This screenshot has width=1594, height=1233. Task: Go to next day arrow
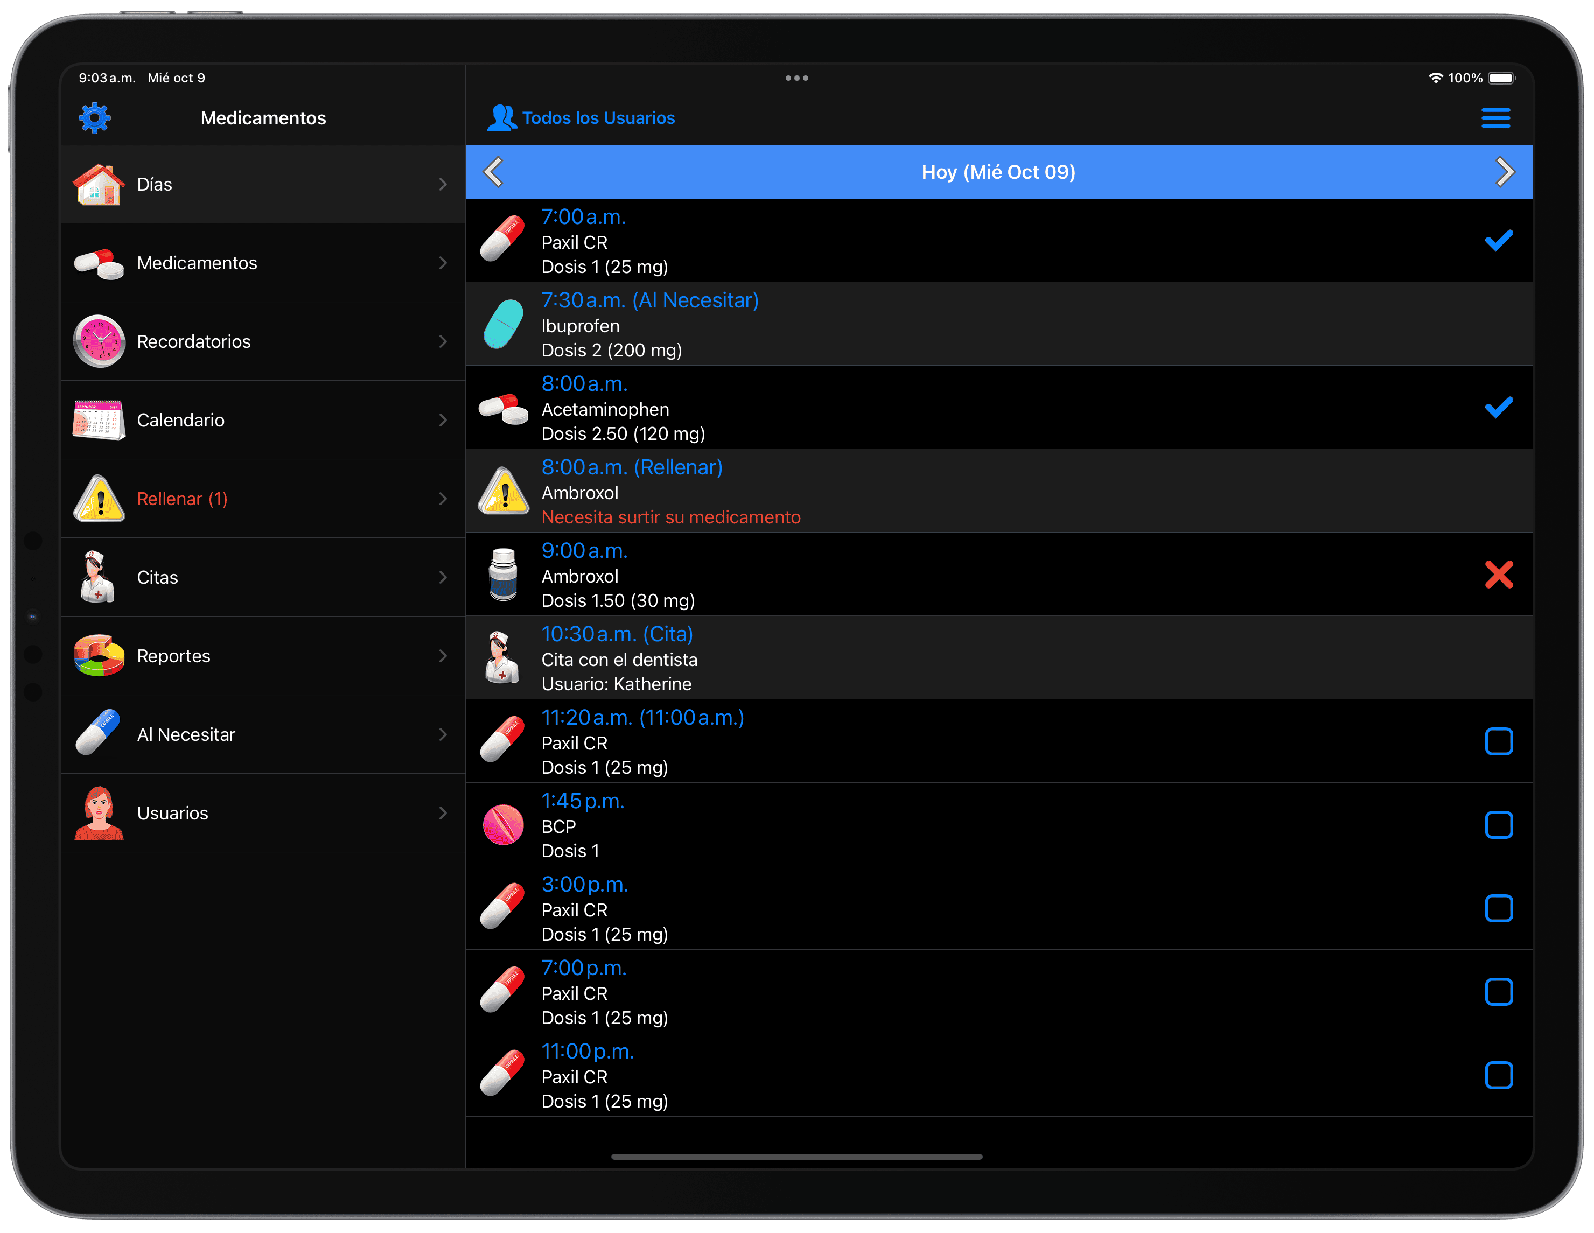click(1504, 172)
